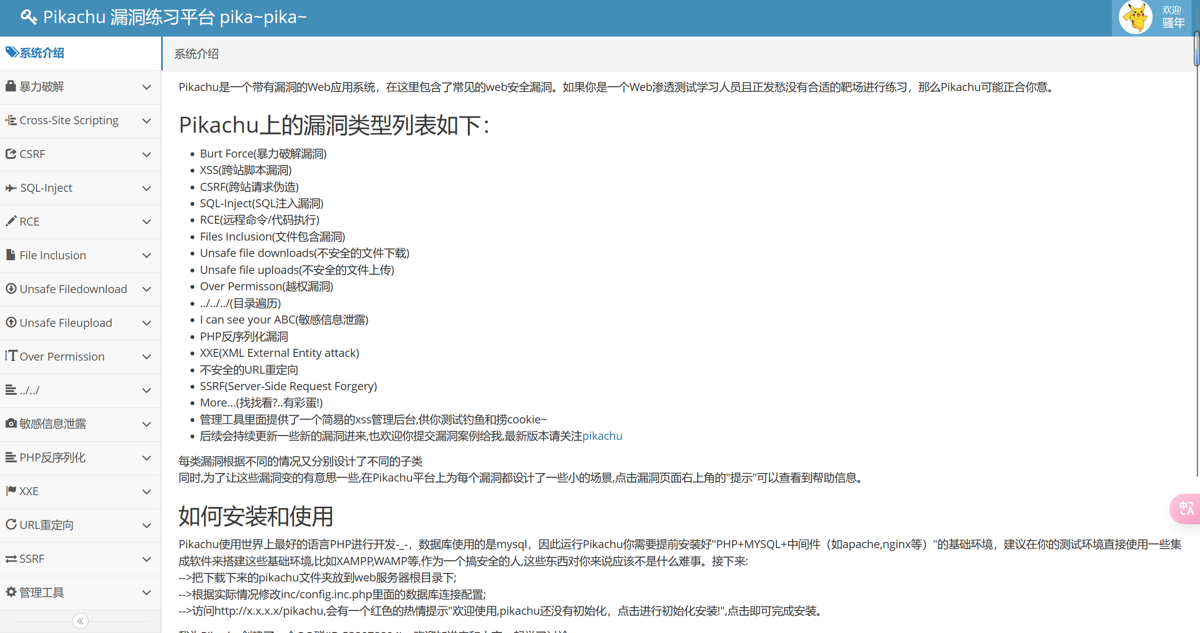Expand the SSRF menu chevron

point(146,559)
